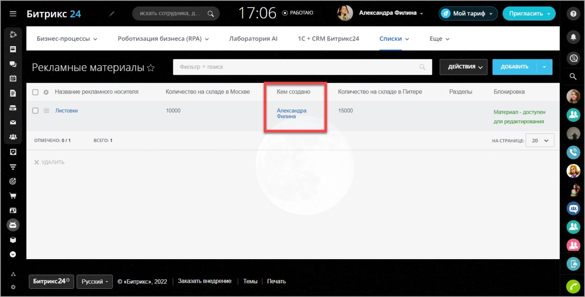Select all rows checkbox in header

coord(36,92)
